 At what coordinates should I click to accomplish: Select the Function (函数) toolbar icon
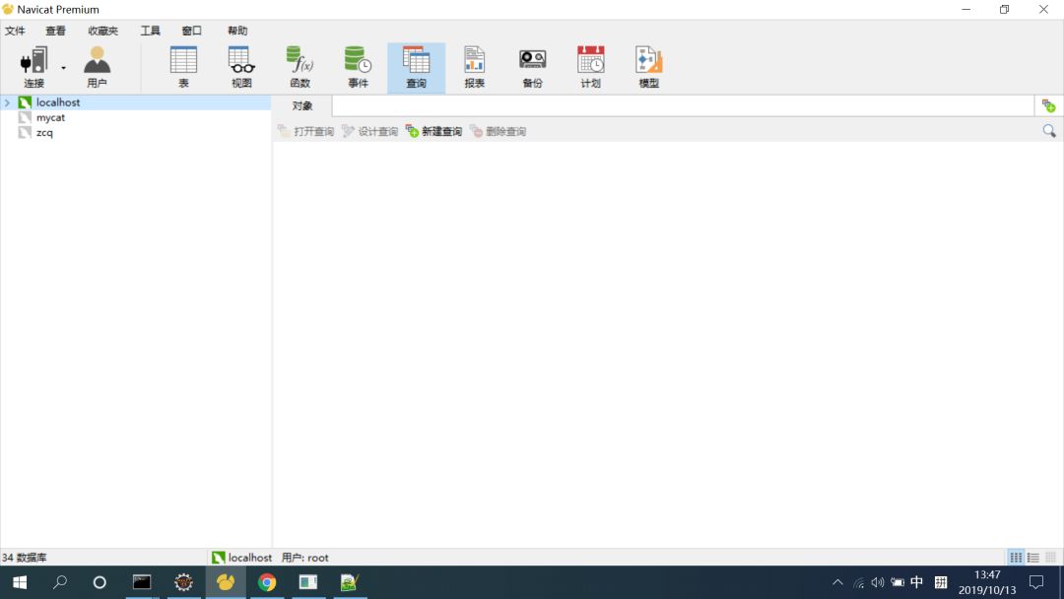point(299,67)
